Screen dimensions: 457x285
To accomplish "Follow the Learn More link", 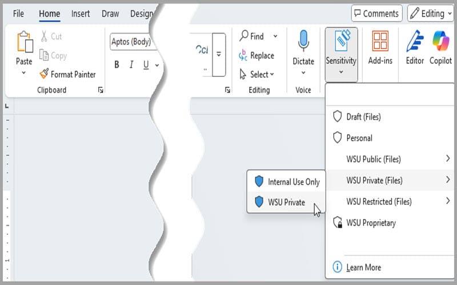I will (363, 267).
